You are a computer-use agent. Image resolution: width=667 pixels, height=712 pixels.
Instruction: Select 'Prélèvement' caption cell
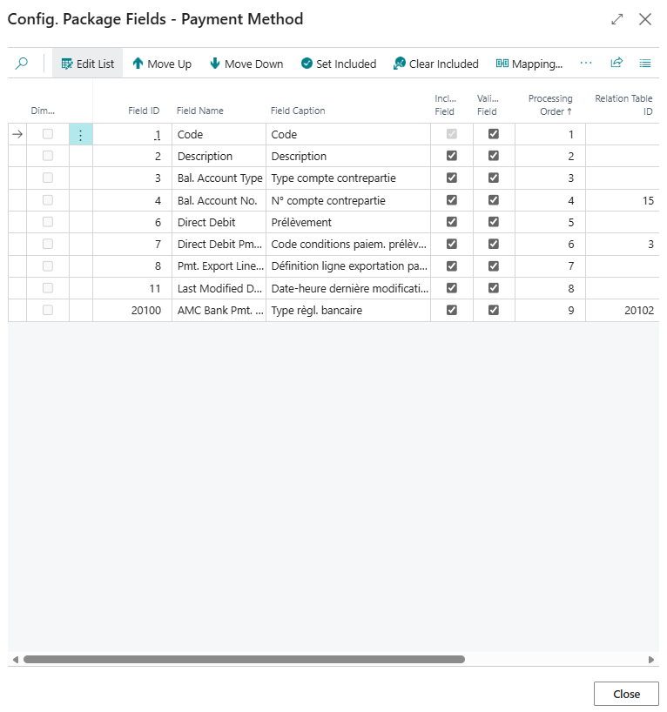coord(348,222)
